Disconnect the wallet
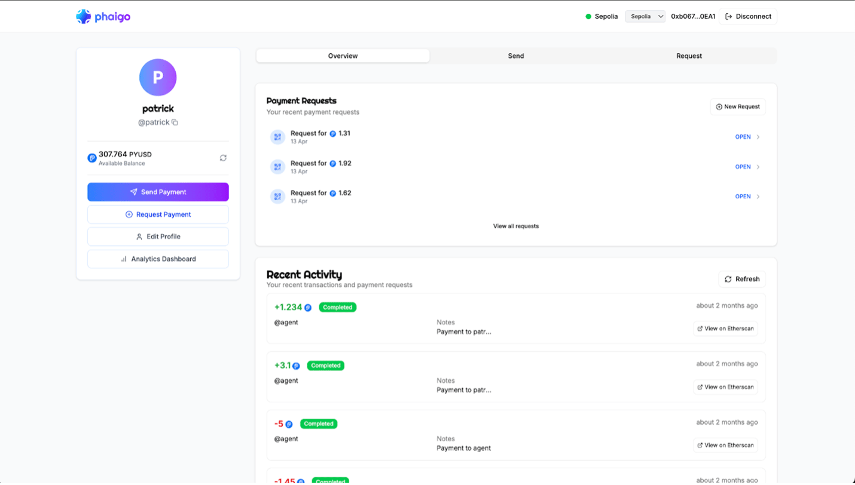 click(748, 17)
